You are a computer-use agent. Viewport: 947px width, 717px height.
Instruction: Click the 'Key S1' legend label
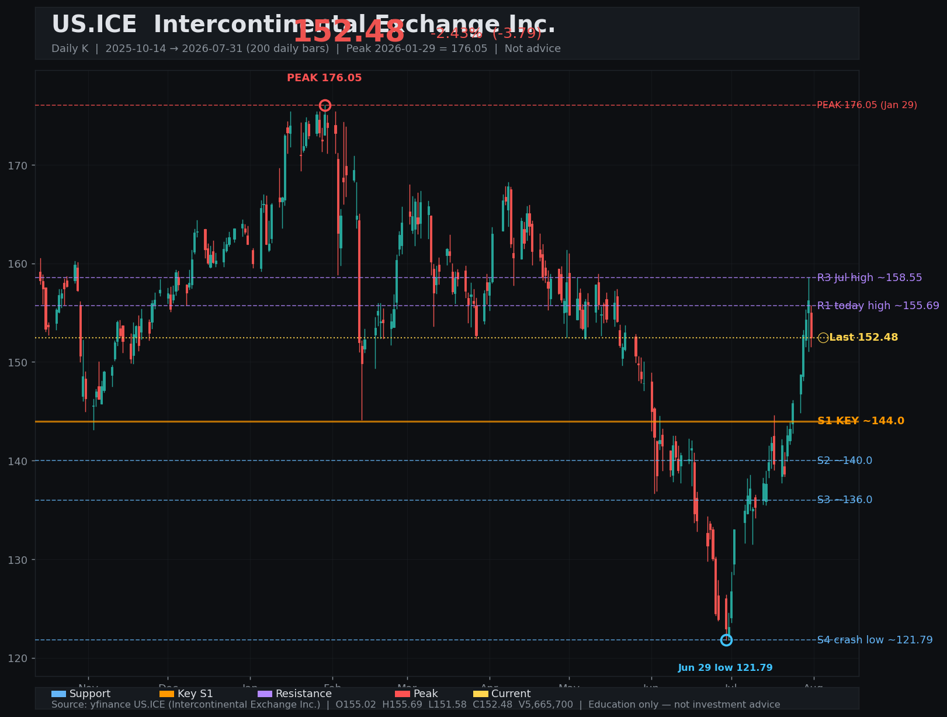point(195,694)
